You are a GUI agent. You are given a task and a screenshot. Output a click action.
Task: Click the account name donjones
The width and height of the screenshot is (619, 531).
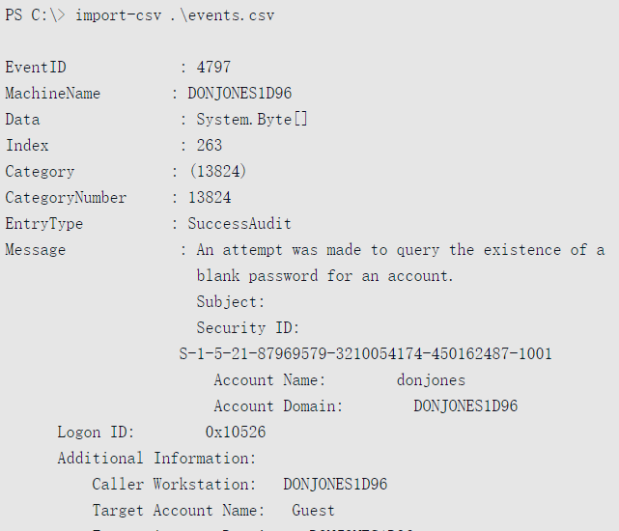click(x=431, y=380)
